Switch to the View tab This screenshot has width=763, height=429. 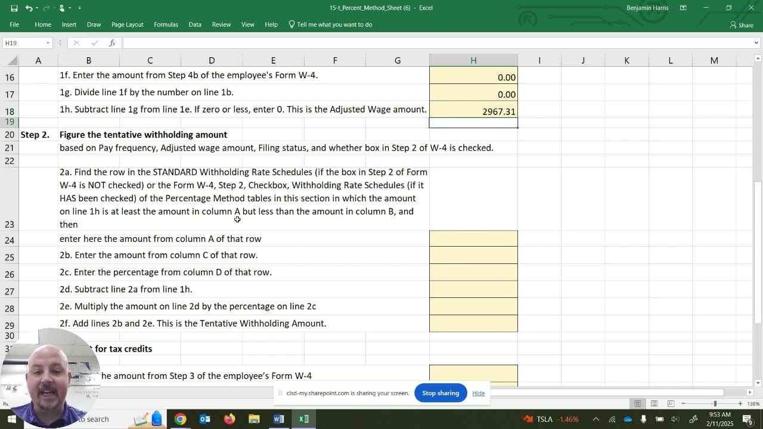click(x=248, y=24)
